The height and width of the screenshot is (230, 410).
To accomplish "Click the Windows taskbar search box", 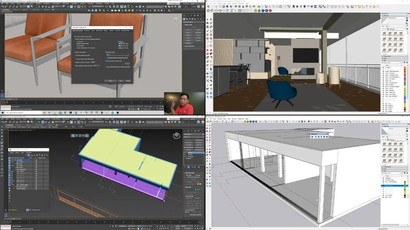I will [23, 112].
